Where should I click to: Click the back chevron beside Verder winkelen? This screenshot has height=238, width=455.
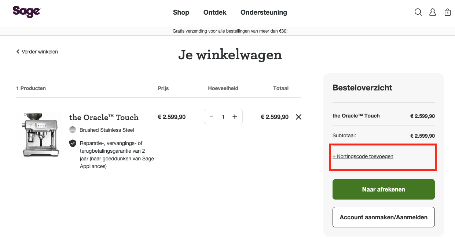pos(18,52)
